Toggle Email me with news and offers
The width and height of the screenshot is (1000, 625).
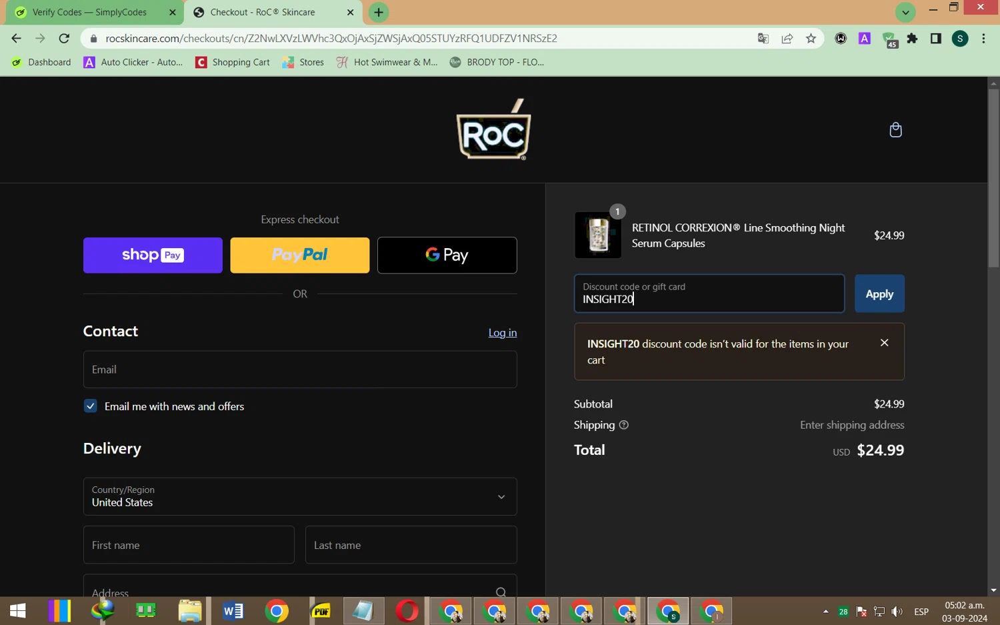point(91,406)
